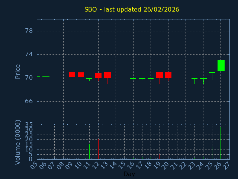Select the 74 price tick label
The width and height of the screenshot is (238, 179).
click(29, 54)
